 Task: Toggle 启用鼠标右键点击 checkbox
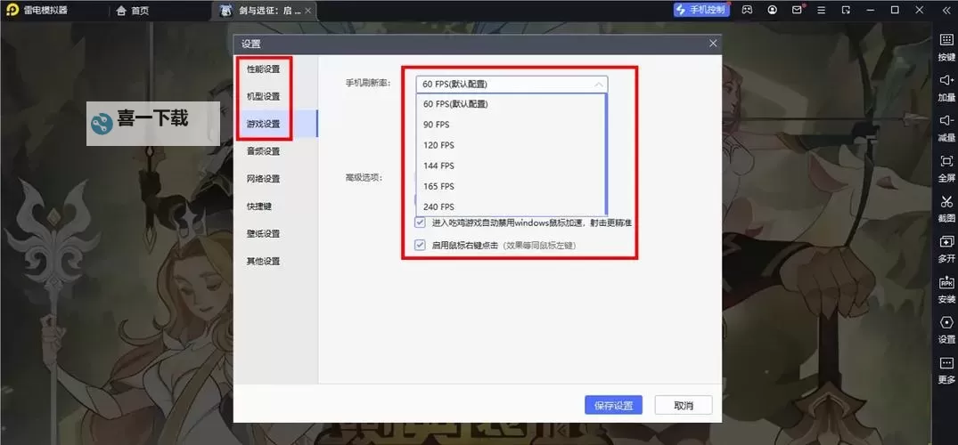421,246
